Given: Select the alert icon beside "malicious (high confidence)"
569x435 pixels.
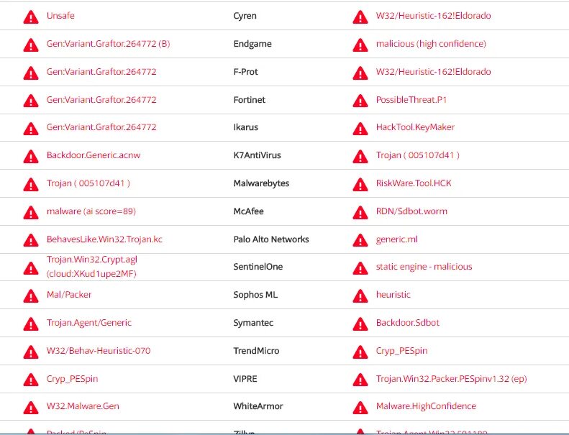Looking at the screenshot, I should pos(360,45).
